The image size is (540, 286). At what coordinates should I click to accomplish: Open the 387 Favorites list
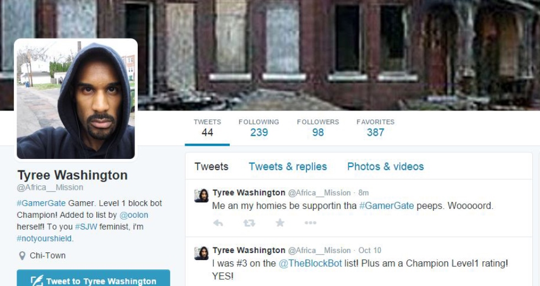375,128
